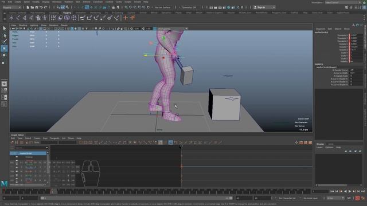Viewport: 367px width, 206px height.
Task: Expand the Sign In account dropdown
Action: coord(264,7)
